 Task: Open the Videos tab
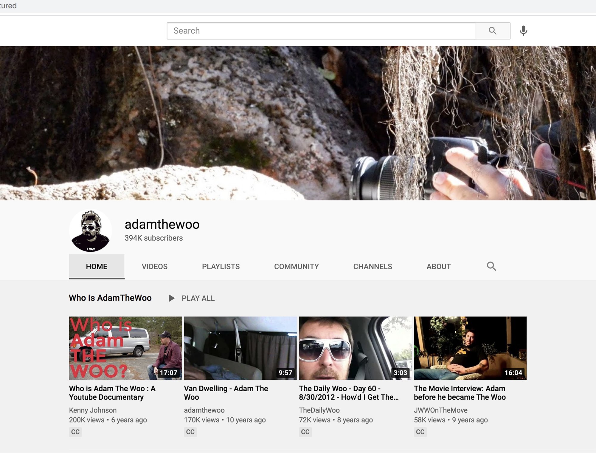click(x=155, y=267)
